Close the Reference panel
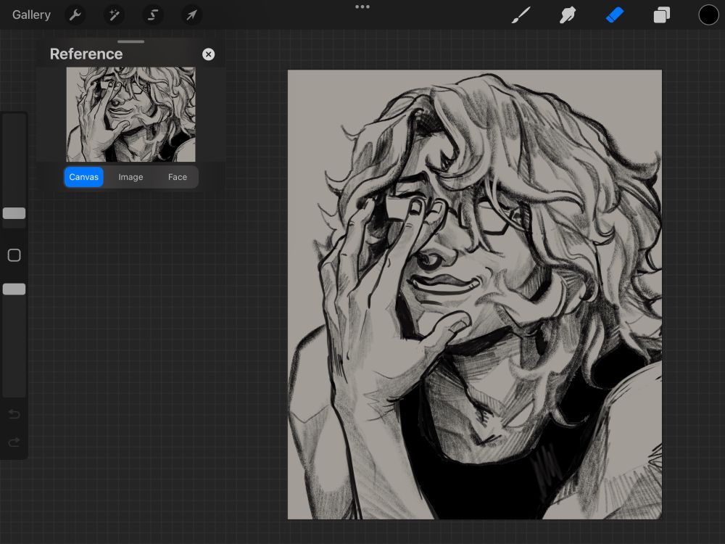 tap(208, 54)
